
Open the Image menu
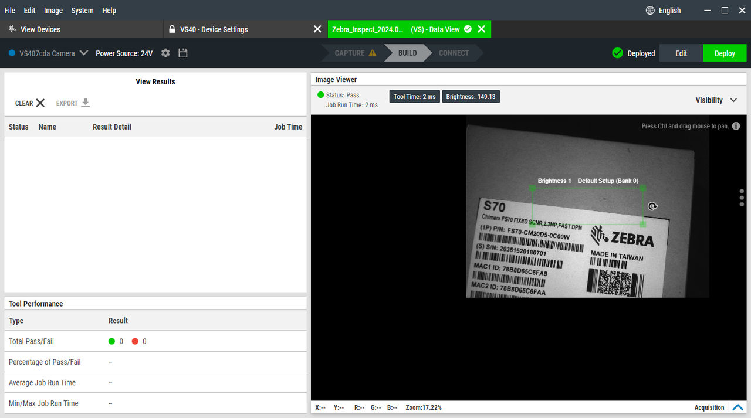click(x=53, y=10)
